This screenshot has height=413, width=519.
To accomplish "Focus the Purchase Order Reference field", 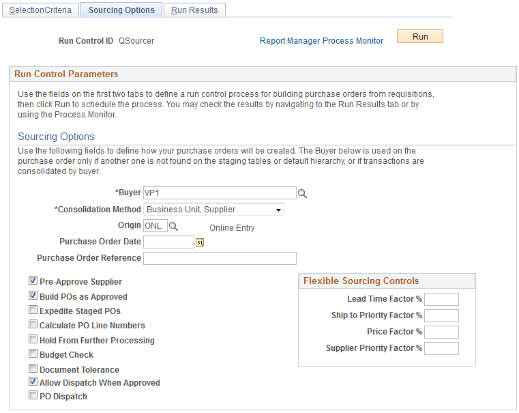I will tap(220, 258).
